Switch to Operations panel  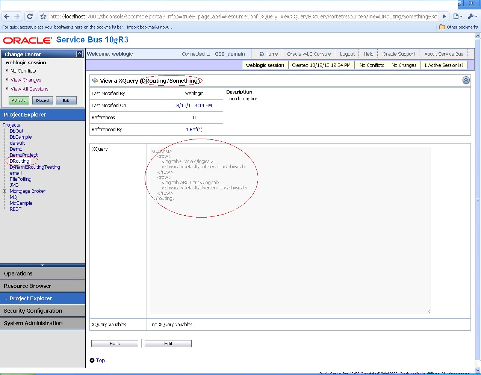click(42, 274)
